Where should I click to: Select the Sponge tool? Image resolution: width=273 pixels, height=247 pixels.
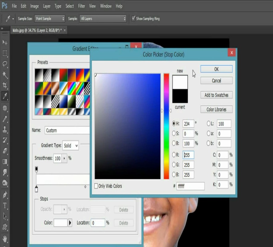tap(5, 183)
